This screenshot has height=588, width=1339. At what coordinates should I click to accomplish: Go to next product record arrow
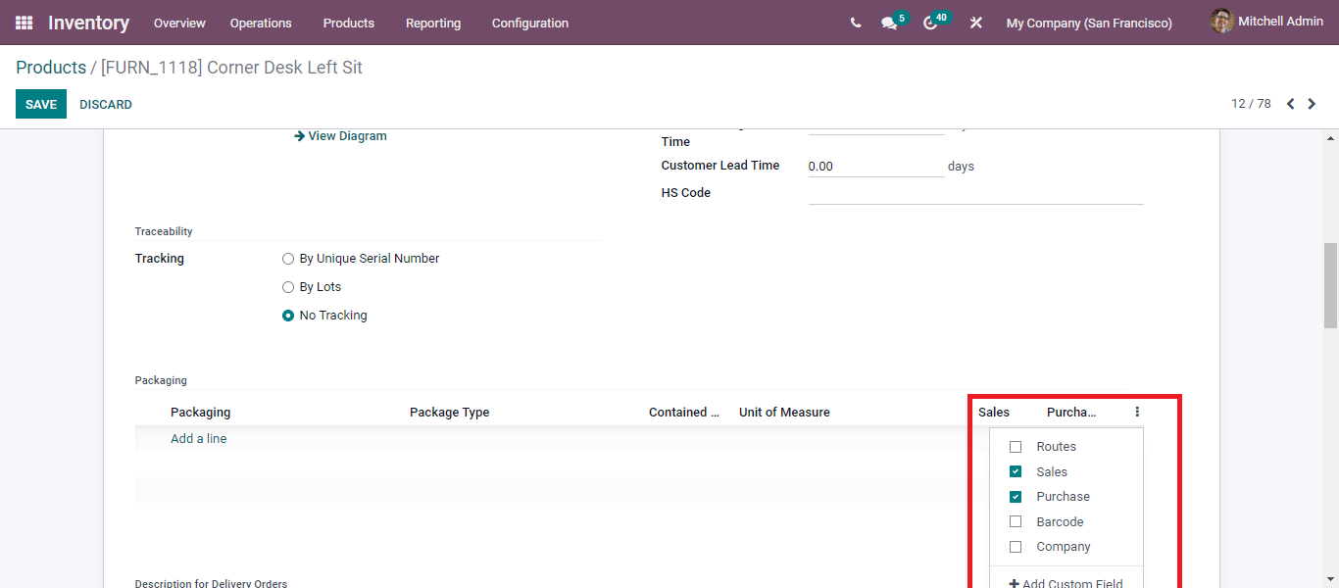1312,104
